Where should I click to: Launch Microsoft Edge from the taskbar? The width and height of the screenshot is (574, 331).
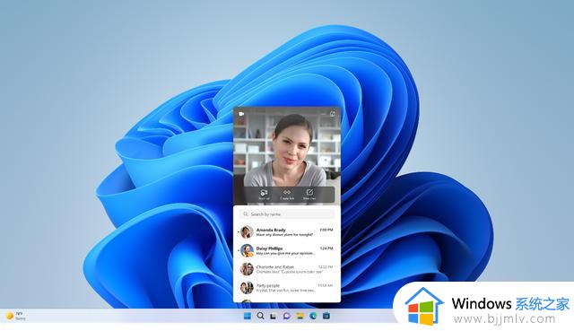(313, 316)
